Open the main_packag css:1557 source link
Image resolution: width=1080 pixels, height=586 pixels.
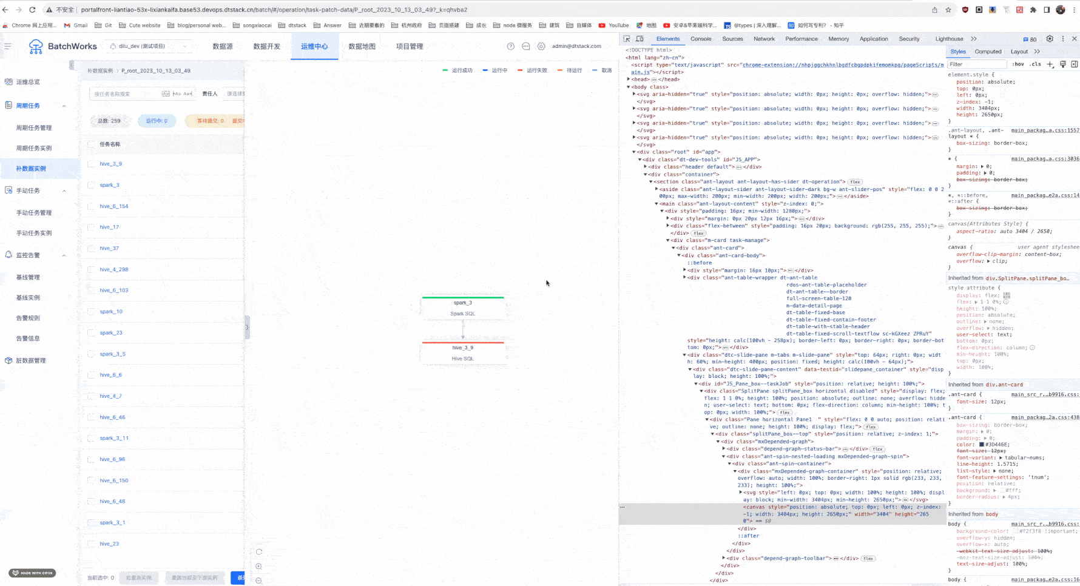pyautogui.click(x=1045, y=130)
